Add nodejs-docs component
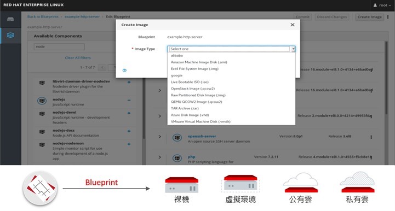 click(129, 131)
